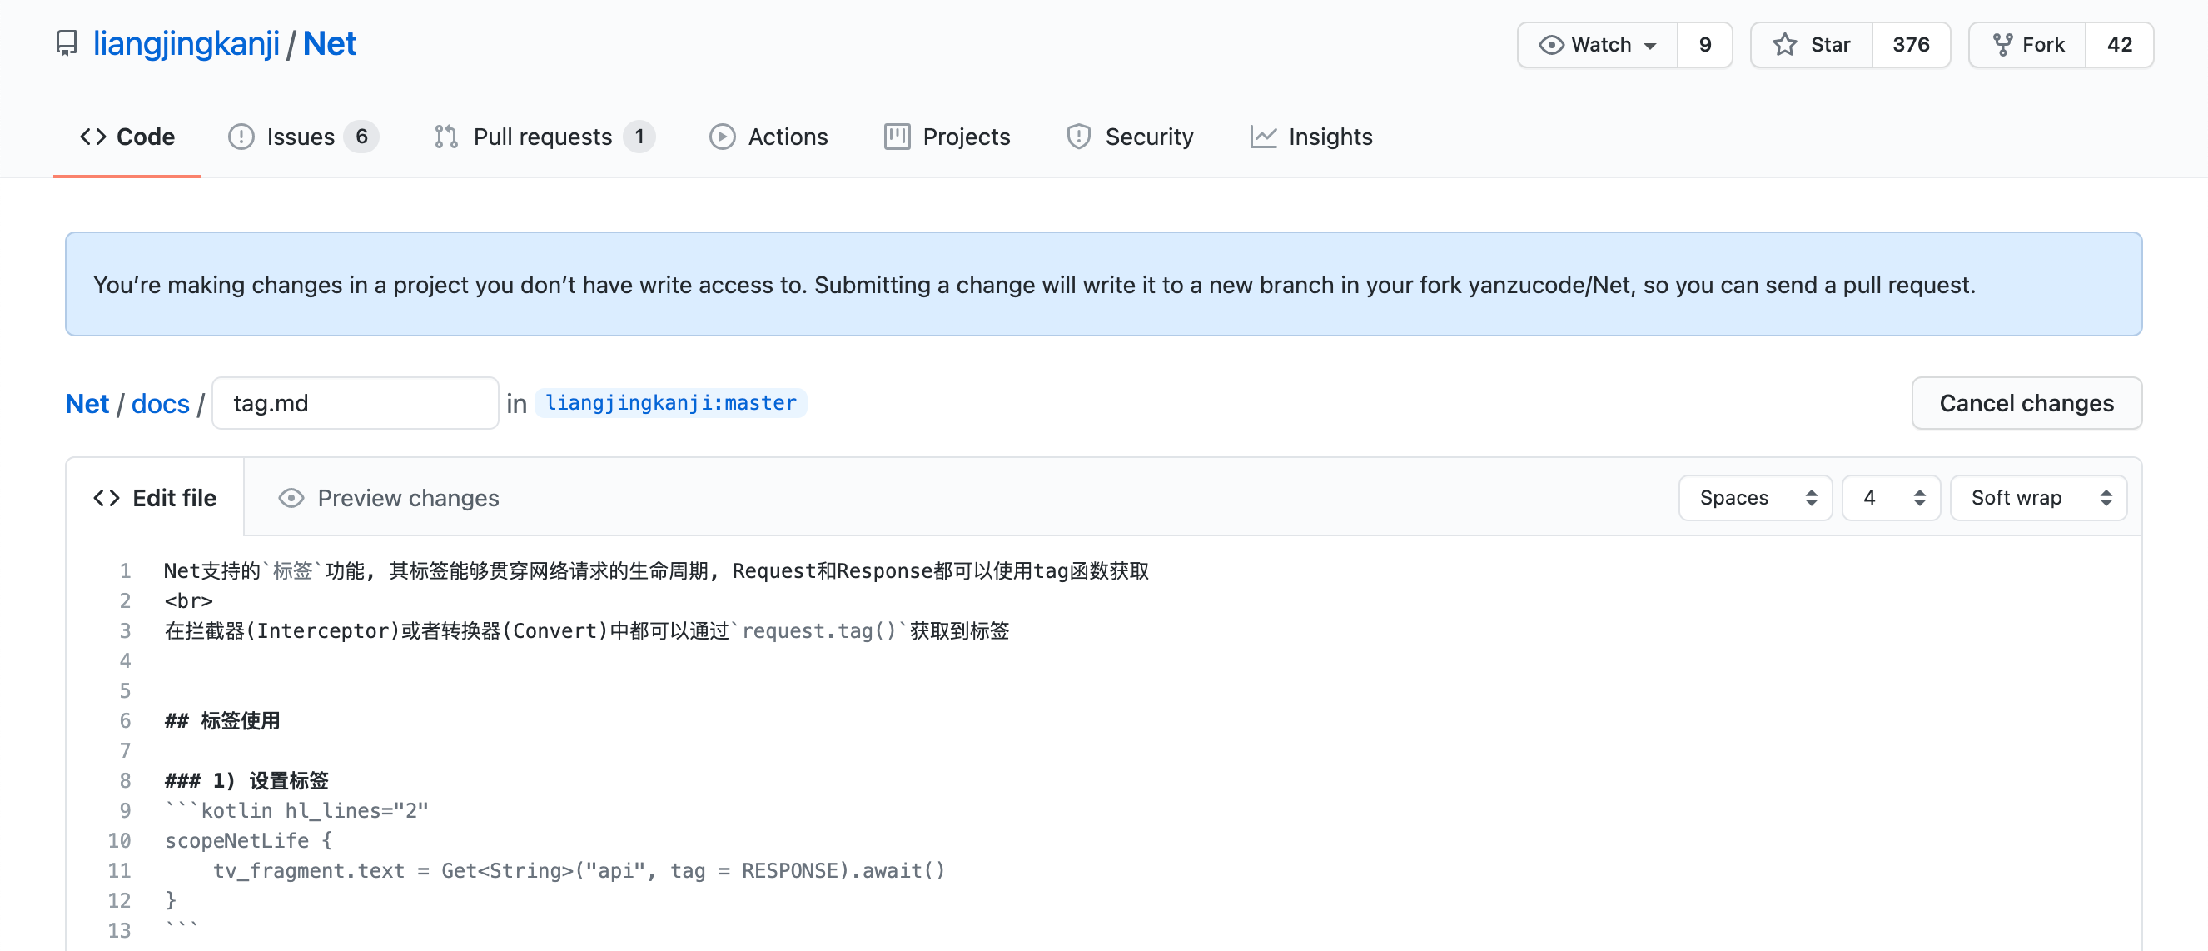Open the Spaces indent mode dropdown
The height and width of the screenshot is (951, 2208).
(1754, 497)
